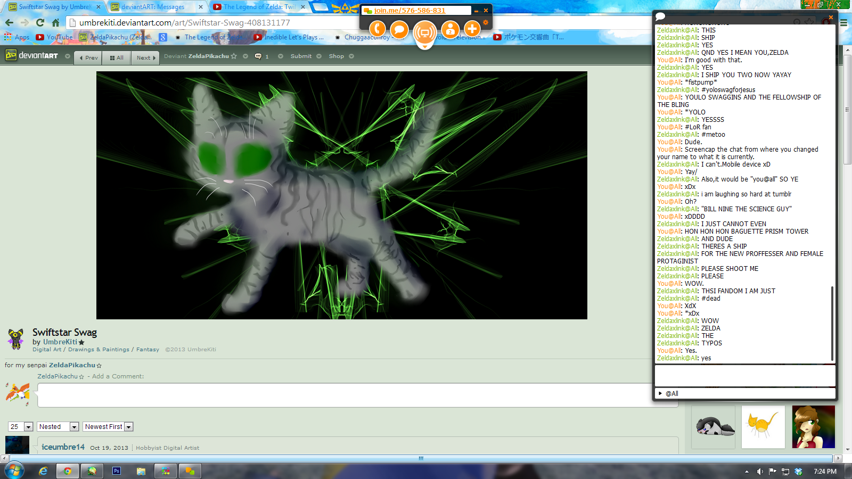Open UmbreKiti author link

pos(60,342)
